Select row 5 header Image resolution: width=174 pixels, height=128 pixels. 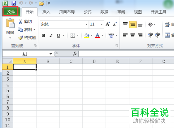[8, 90]
